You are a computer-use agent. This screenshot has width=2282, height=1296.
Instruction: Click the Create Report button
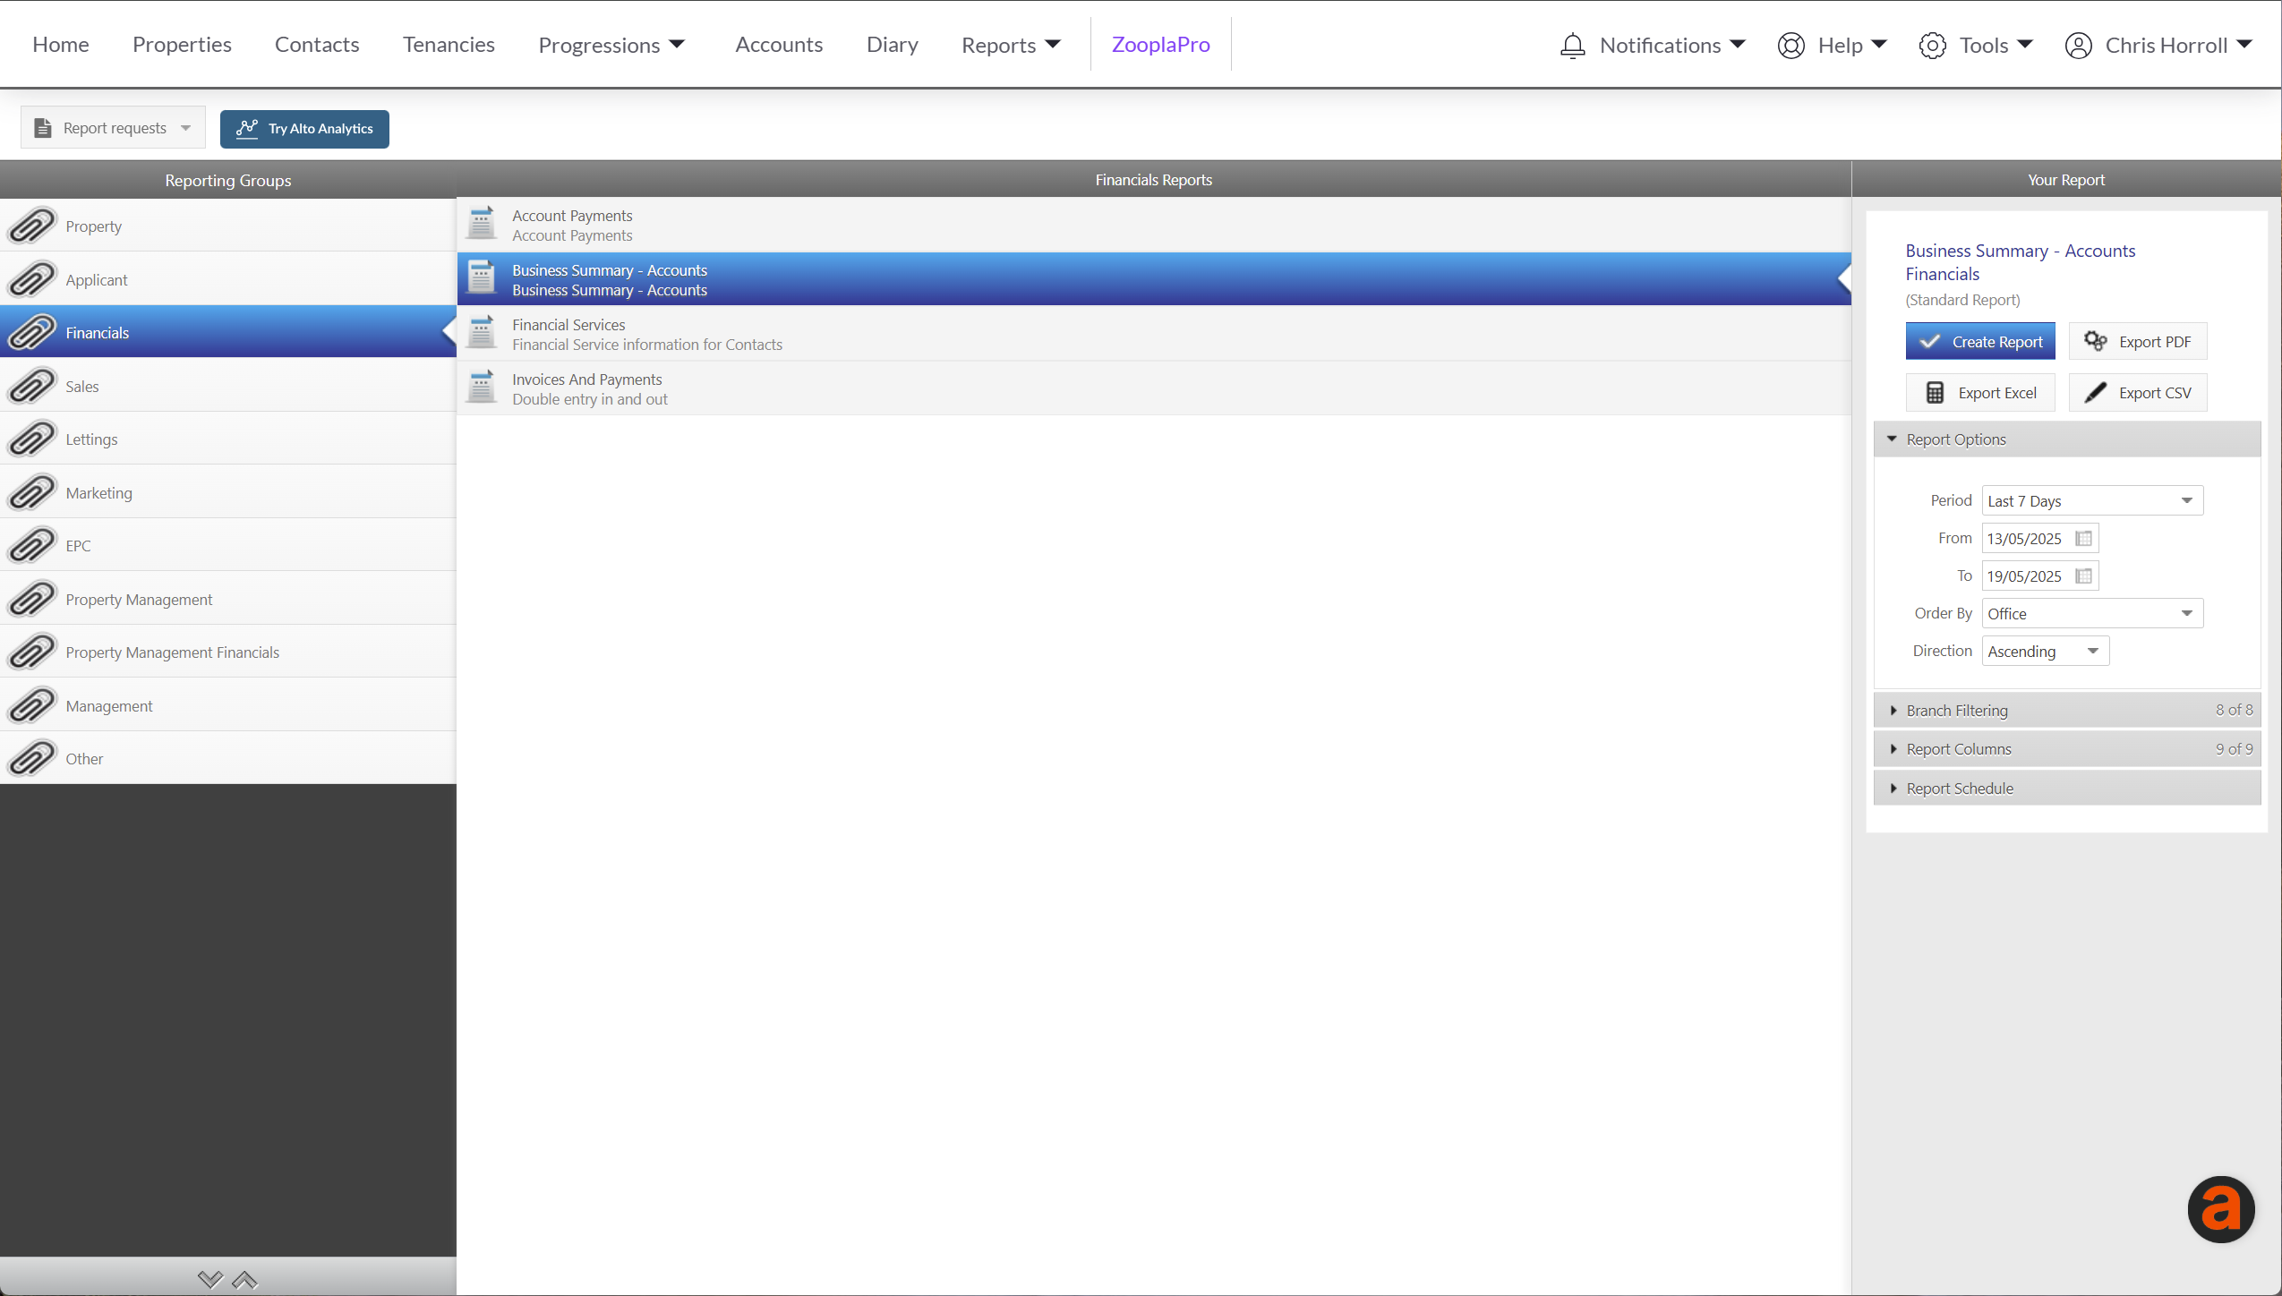pos(1980,341)
